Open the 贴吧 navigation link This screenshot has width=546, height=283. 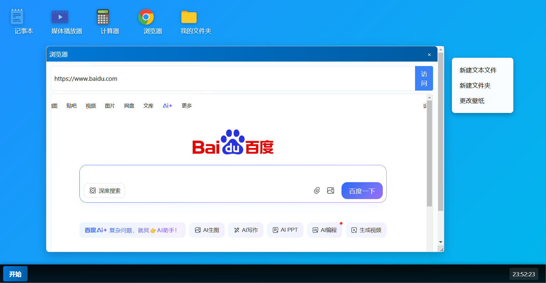click(71, 106)
